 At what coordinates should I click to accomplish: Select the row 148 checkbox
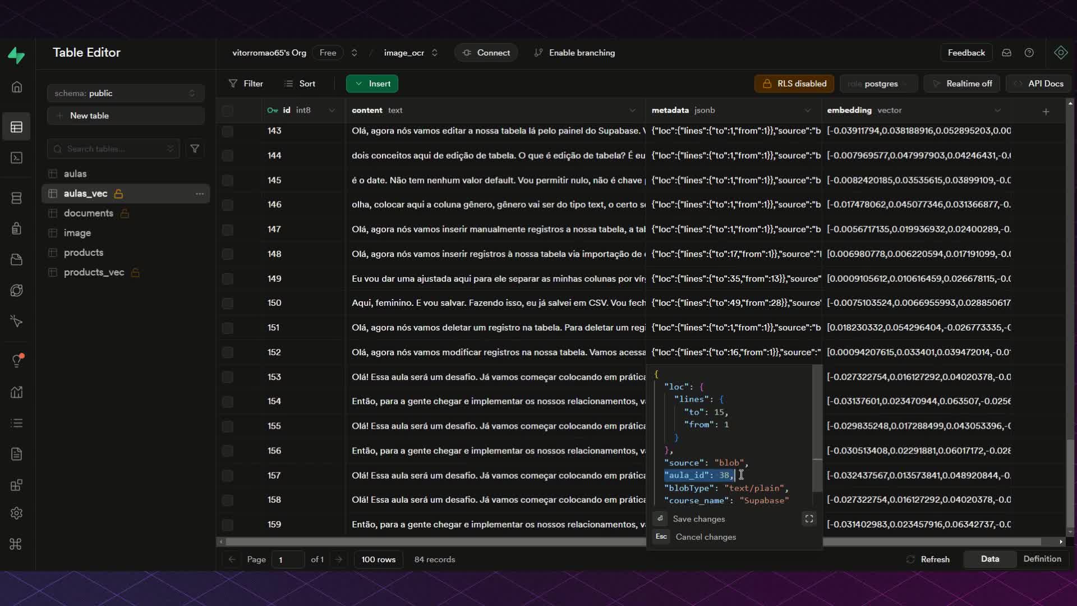pyautogui.click(x=227, y=254)
